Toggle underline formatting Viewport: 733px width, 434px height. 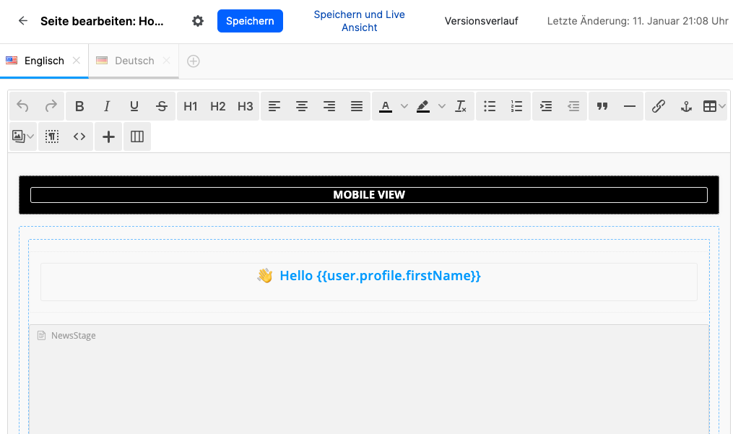[x=134, y=106]
